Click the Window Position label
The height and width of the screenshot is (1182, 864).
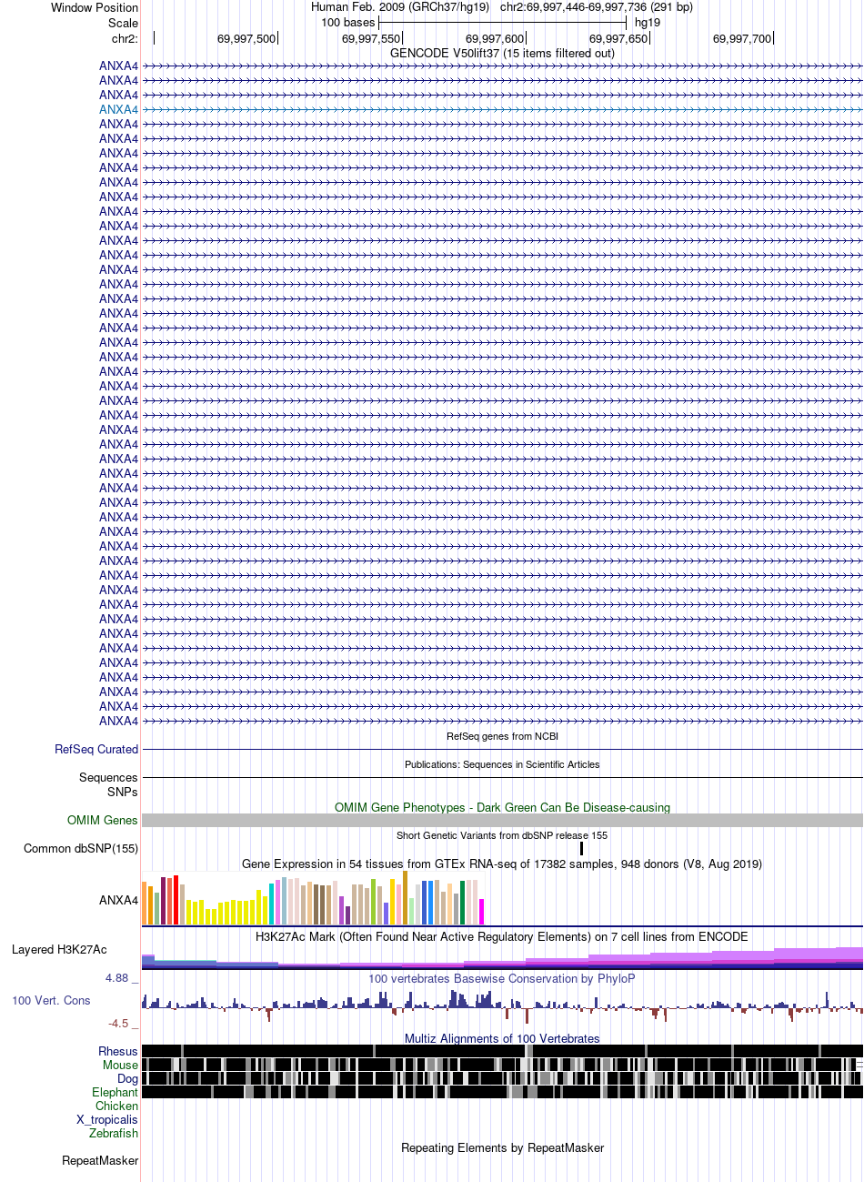95,8
